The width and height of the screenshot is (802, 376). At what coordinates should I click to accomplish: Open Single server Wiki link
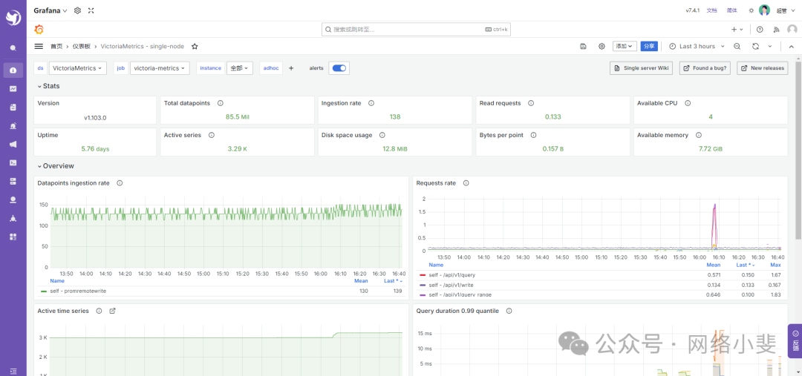pos(642,68)
